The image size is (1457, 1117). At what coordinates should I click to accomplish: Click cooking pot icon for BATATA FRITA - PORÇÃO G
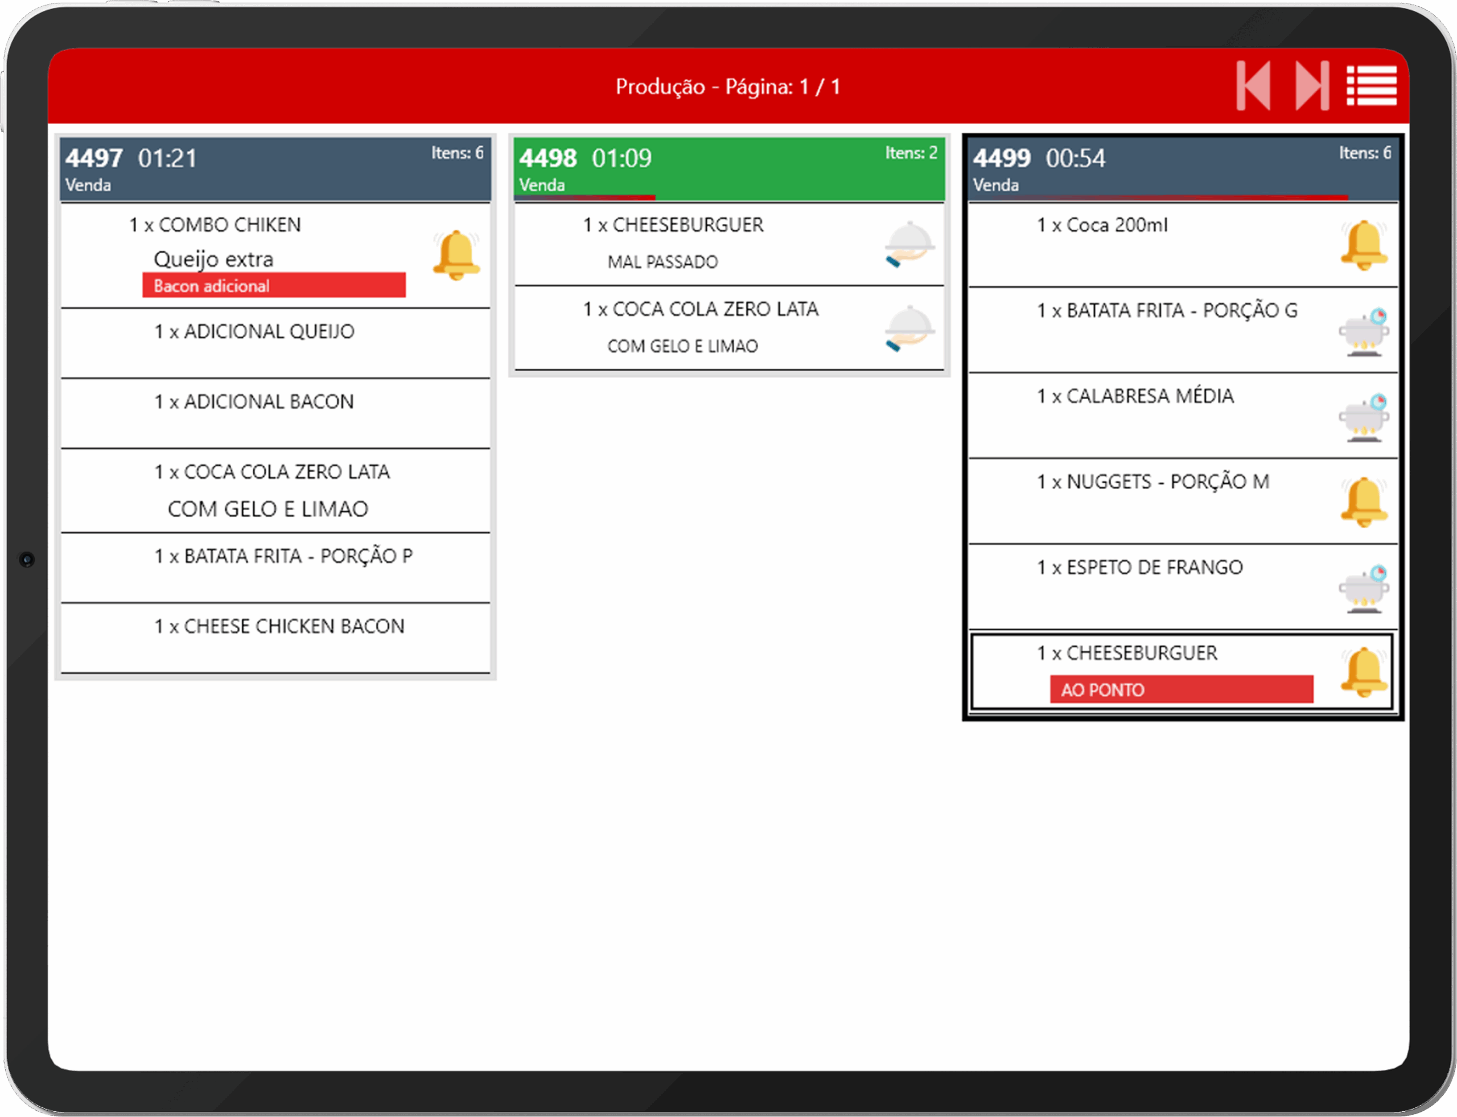1364,332
